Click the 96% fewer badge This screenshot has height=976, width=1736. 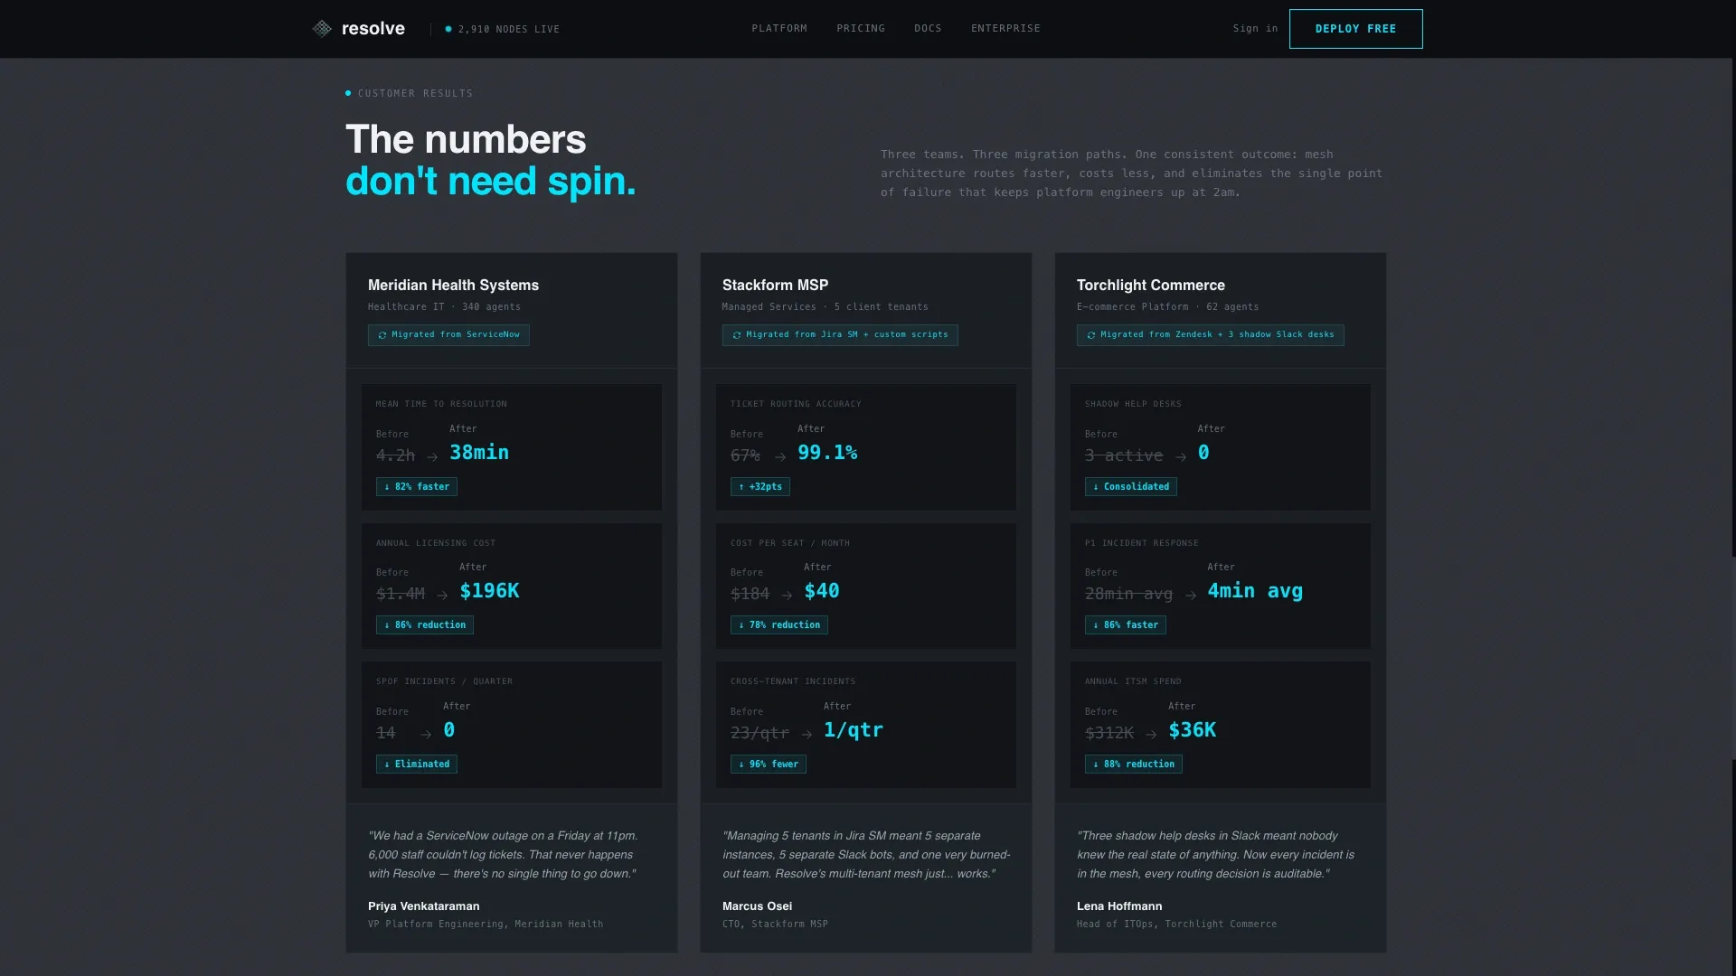(769, 765)
